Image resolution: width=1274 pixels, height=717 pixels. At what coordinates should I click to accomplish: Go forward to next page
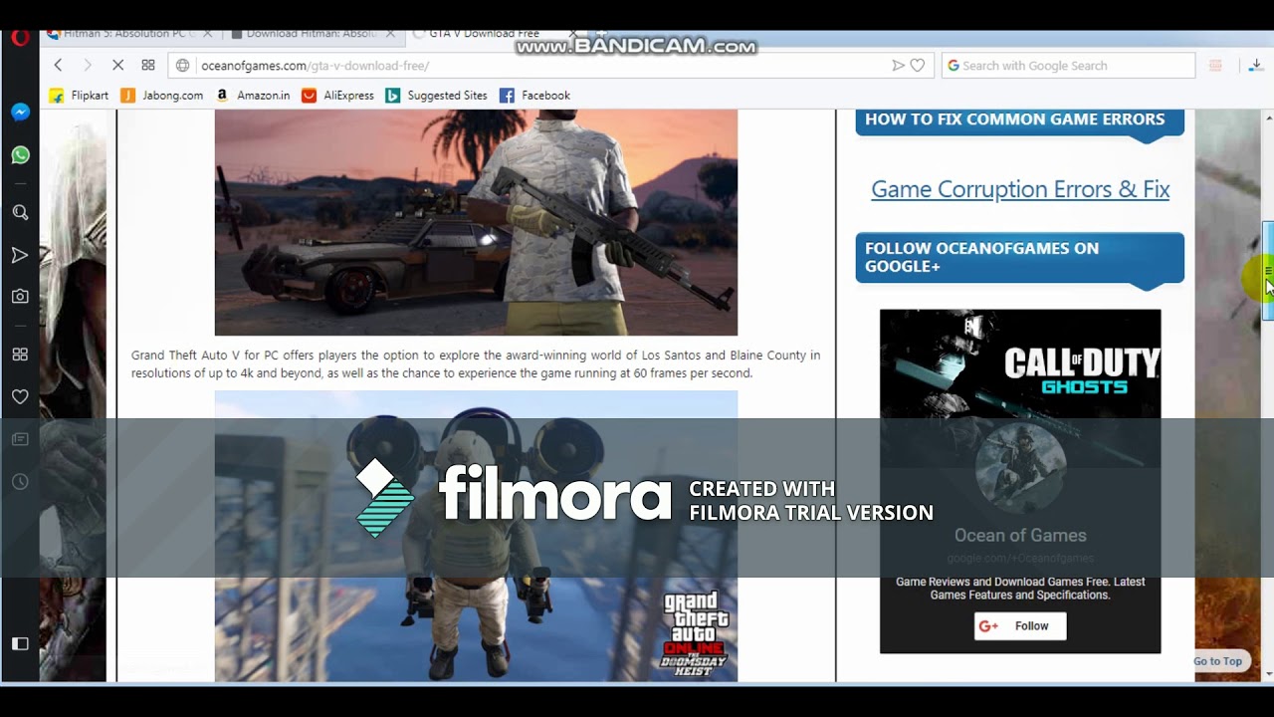point(88,65)
